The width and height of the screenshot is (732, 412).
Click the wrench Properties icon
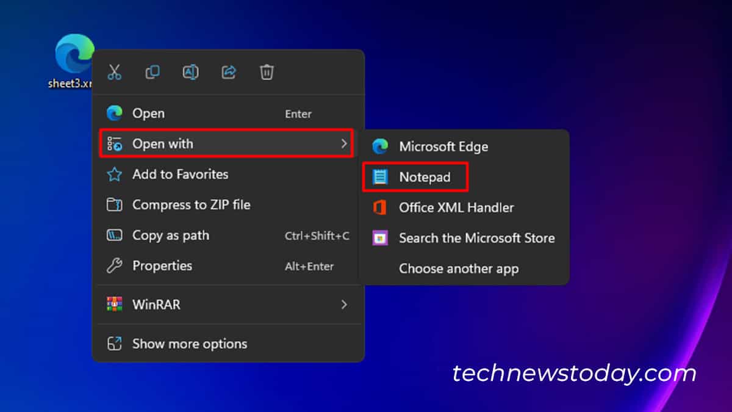coord(114,266)
